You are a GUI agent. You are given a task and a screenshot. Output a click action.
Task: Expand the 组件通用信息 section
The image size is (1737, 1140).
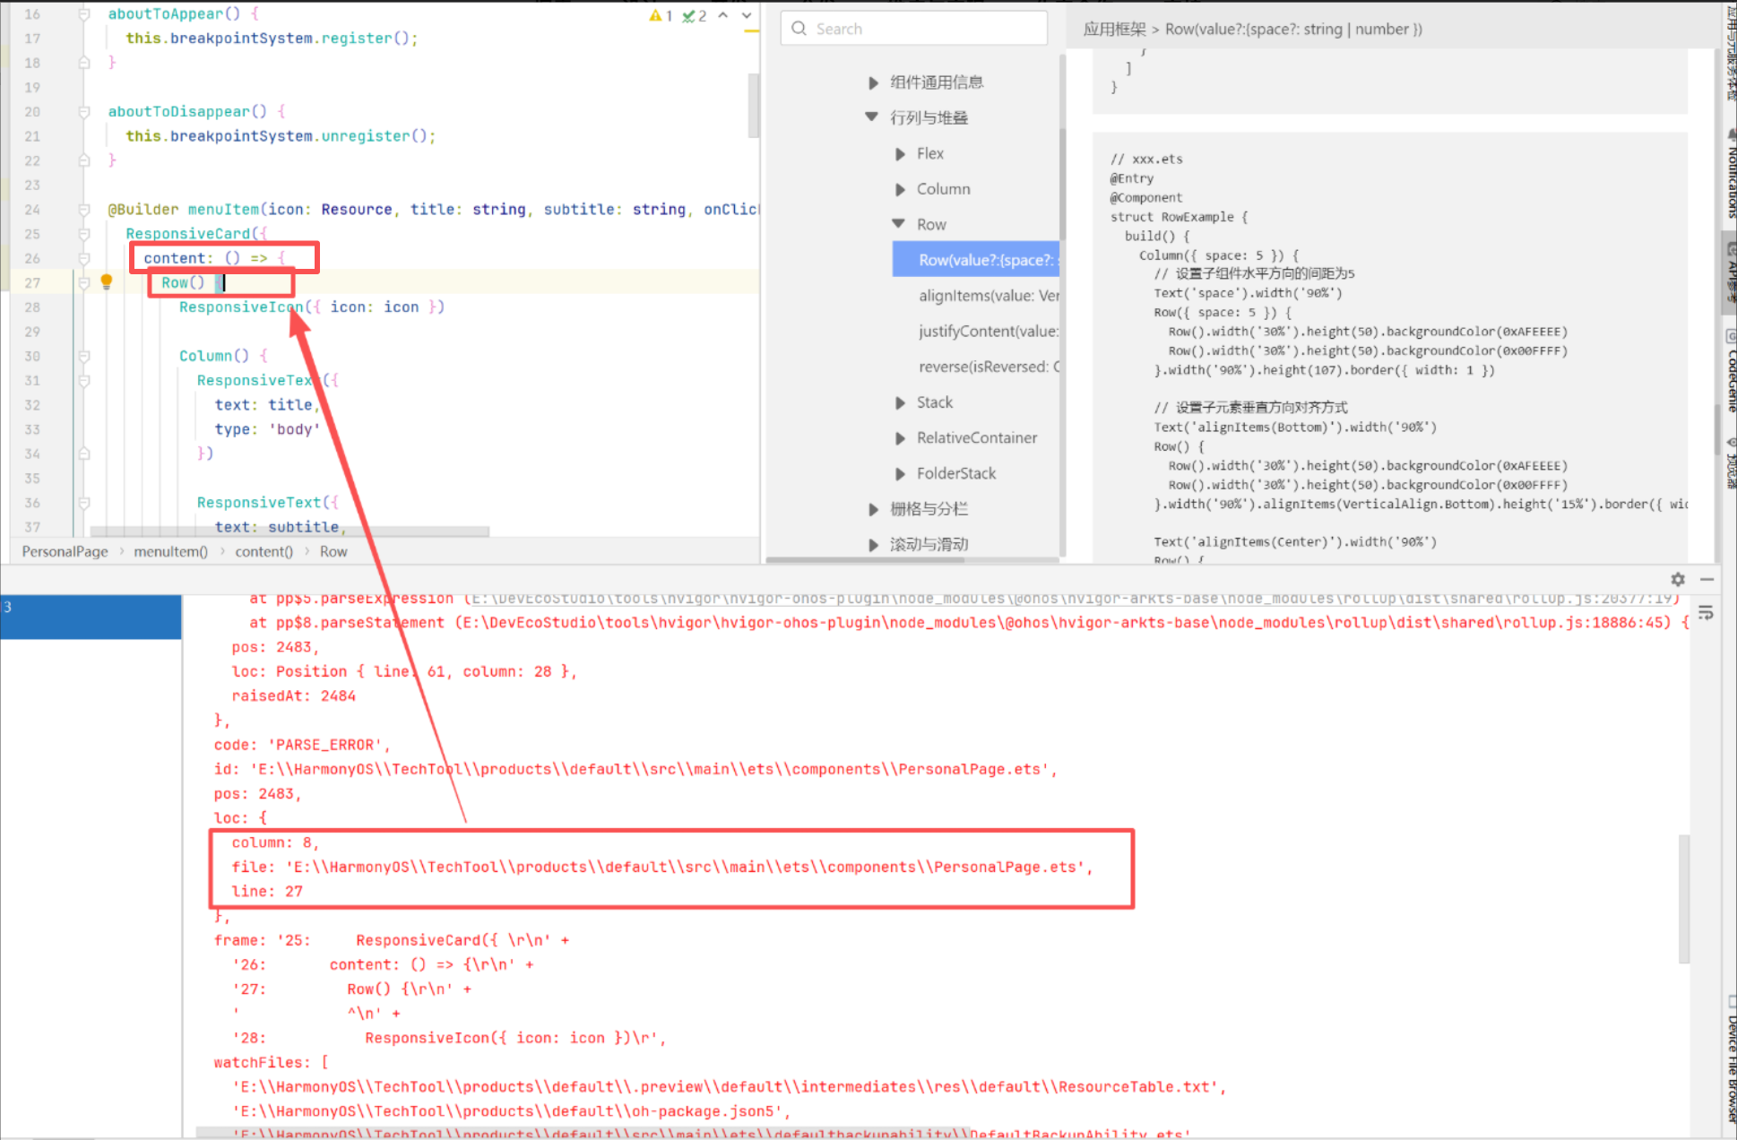tap(872, 82)
